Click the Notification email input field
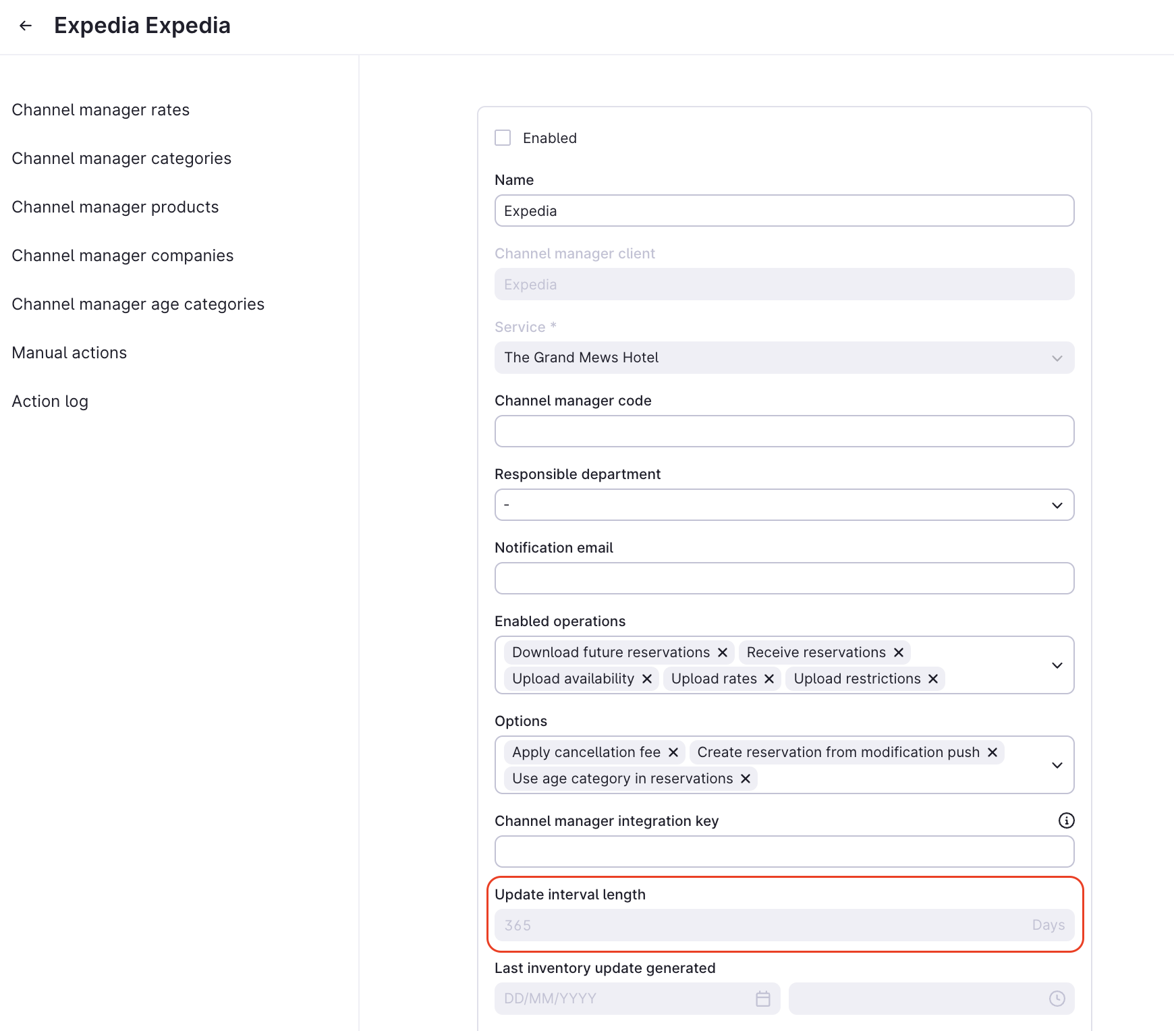1174x1031 pixels. point(783,578)
